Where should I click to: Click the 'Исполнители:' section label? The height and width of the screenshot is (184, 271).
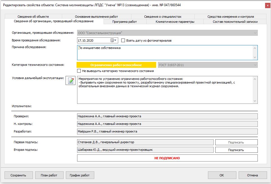[22, 106]
